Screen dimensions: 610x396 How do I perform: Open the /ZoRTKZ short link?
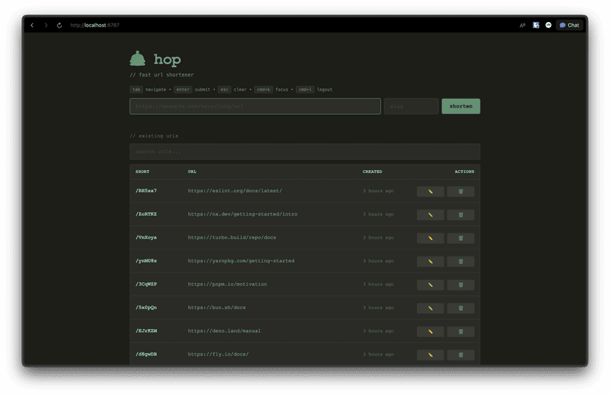click(146, 214)
